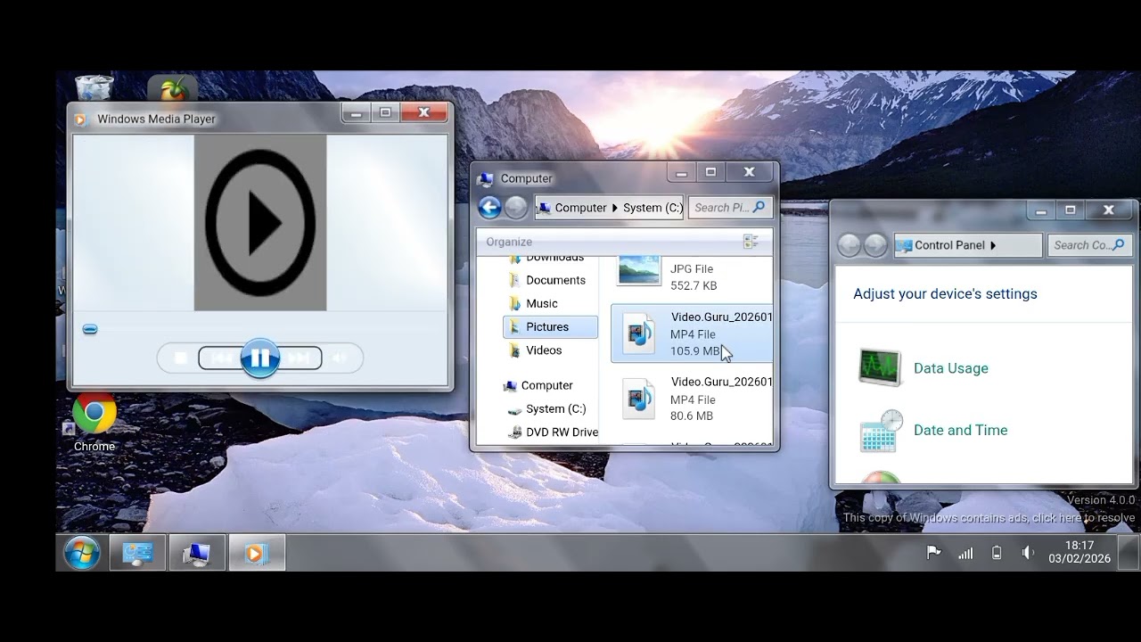
Task: Open the Organize menu
Action: pyautogui.click(x=509, y=242)
